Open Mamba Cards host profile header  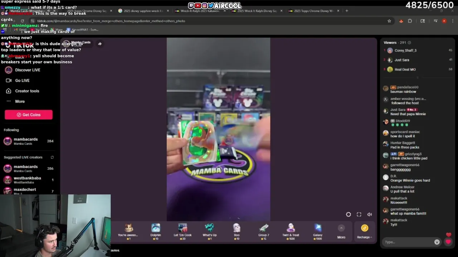(77, 43)
